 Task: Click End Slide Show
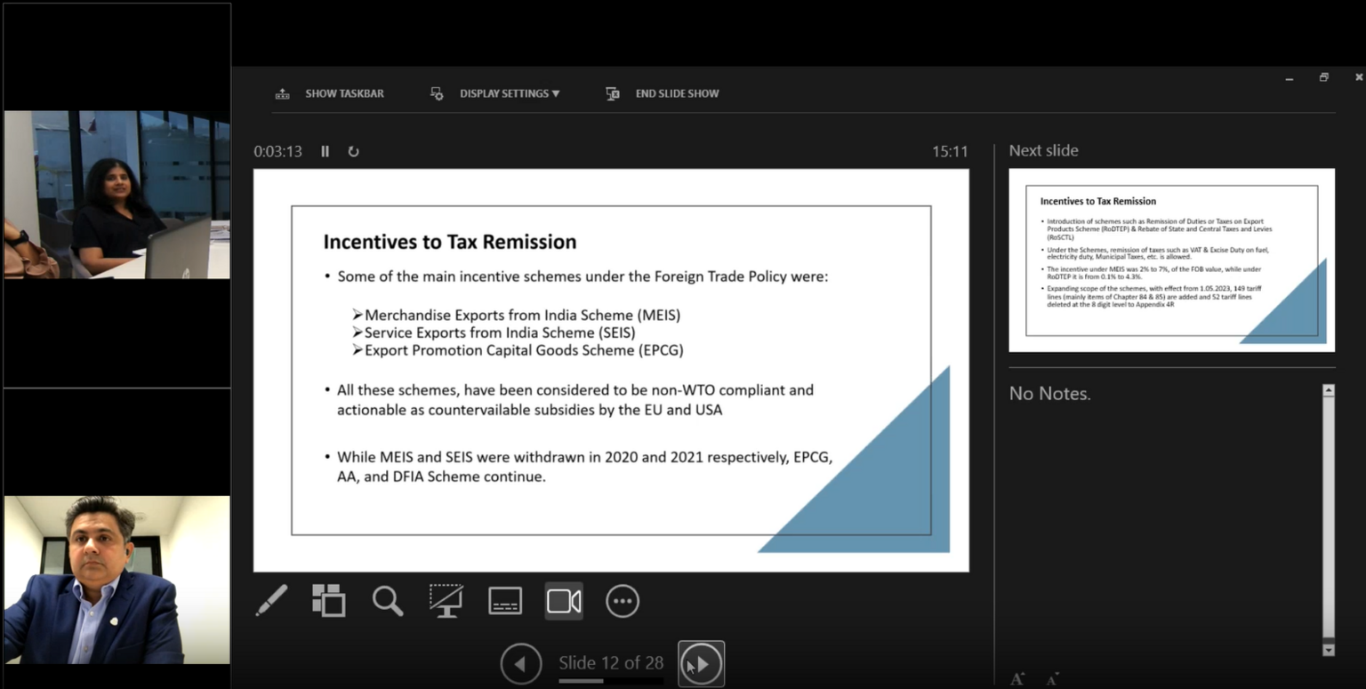tap(663, 93)
